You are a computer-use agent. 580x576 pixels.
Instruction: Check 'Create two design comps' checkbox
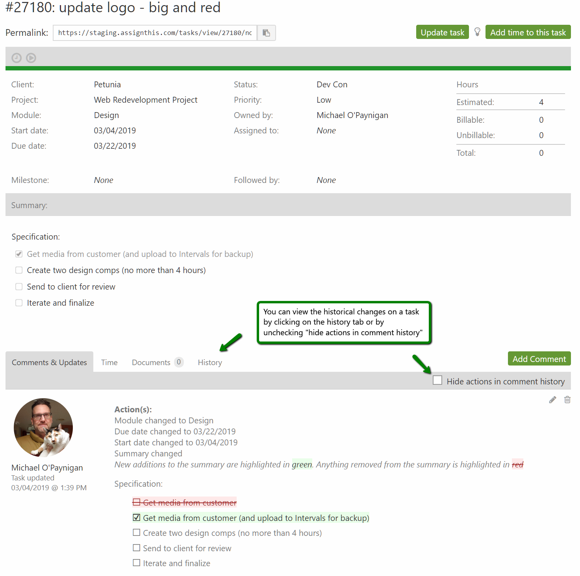[x=19, y=270]
